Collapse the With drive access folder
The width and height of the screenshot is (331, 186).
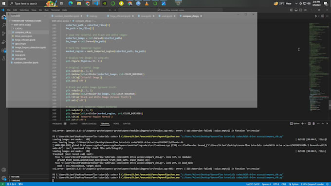coord(22,25)
